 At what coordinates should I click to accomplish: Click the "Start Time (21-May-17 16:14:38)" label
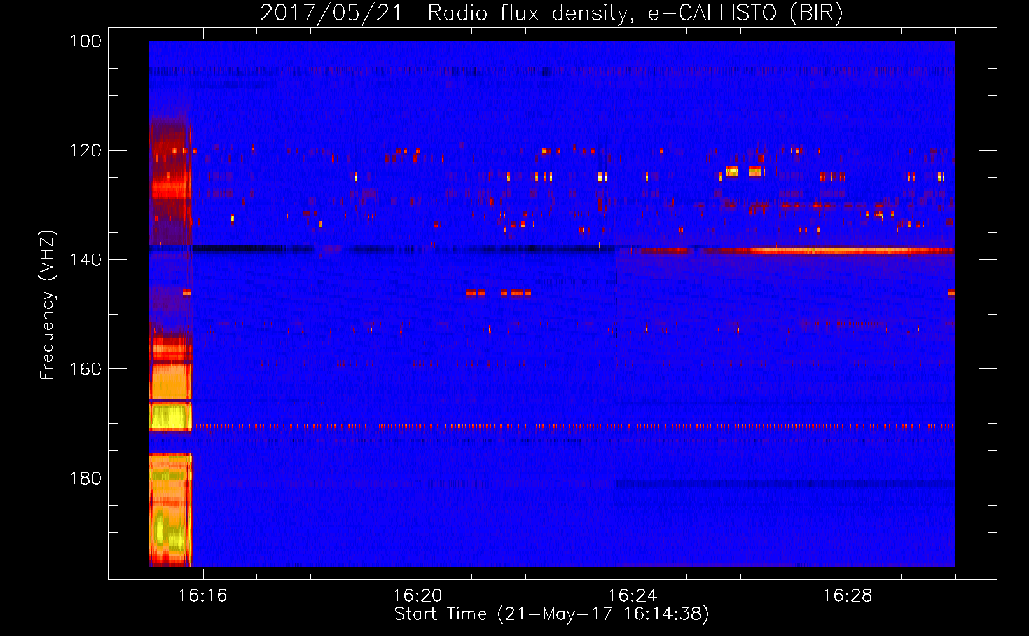point(551,614)
